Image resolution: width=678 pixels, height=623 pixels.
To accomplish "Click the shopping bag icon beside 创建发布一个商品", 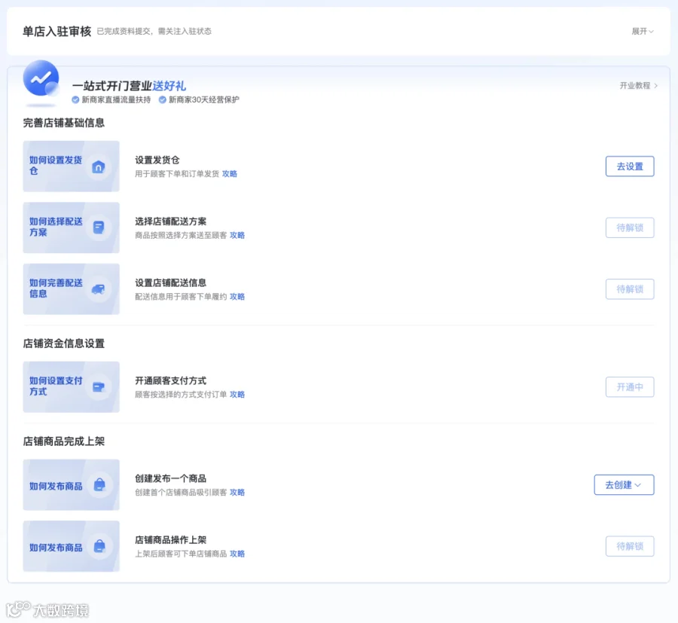I will (x=99, y=484).
